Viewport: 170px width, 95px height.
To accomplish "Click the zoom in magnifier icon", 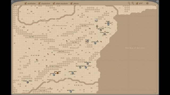I will [x=133, y=3].
